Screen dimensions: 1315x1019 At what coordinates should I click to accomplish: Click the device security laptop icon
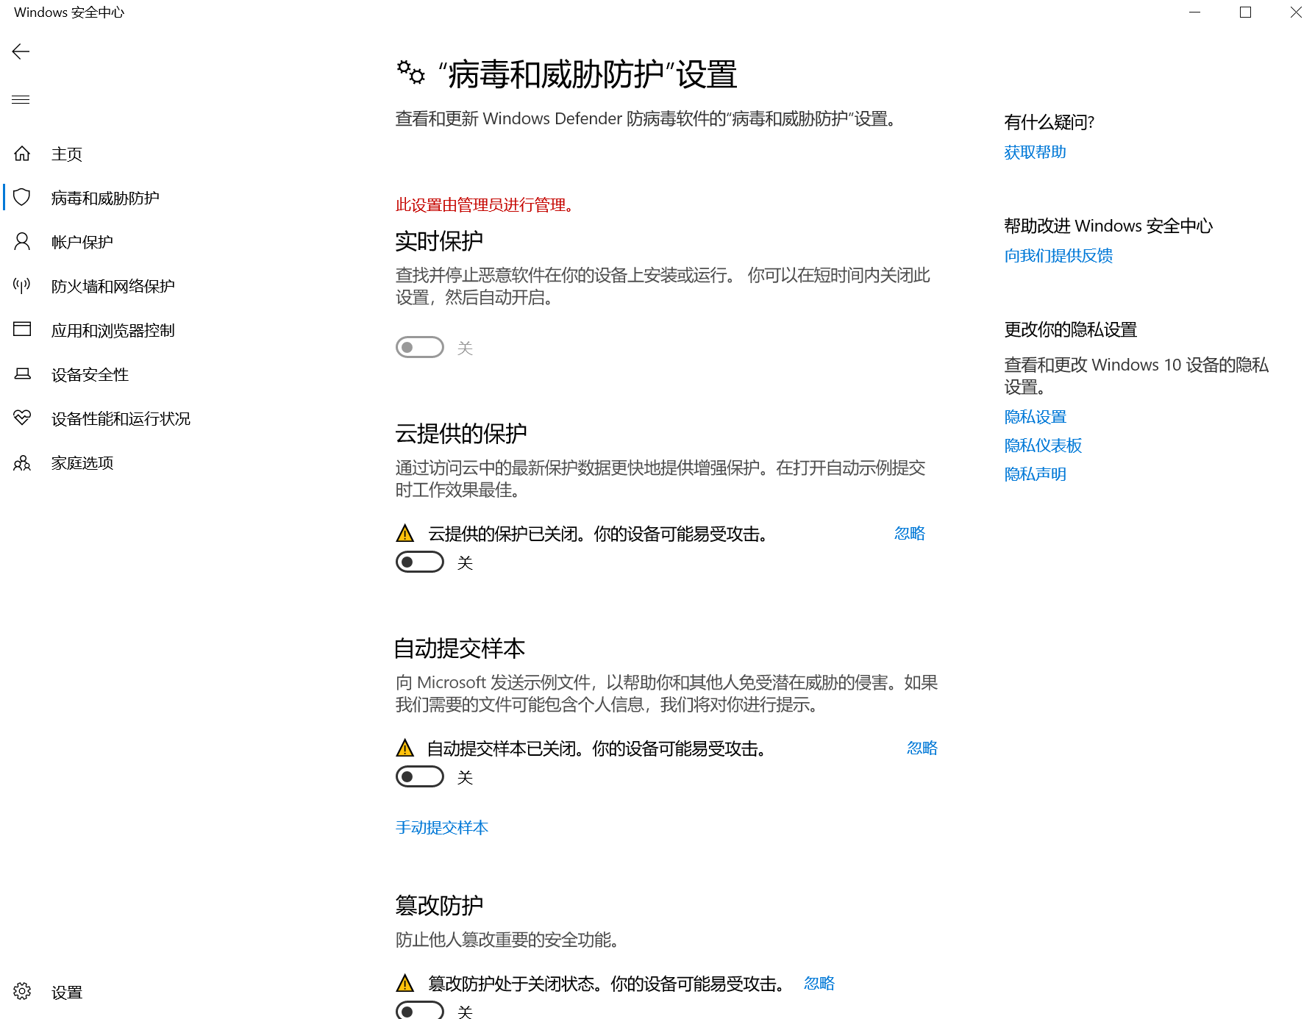[x=22, y=373]
